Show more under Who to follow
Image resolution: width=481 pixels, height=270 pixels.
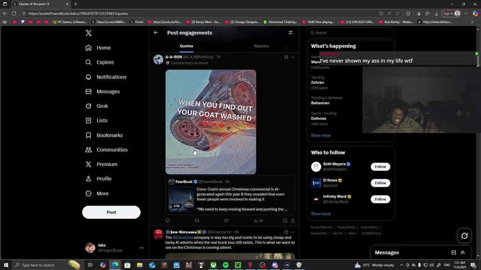click(321, 214)
